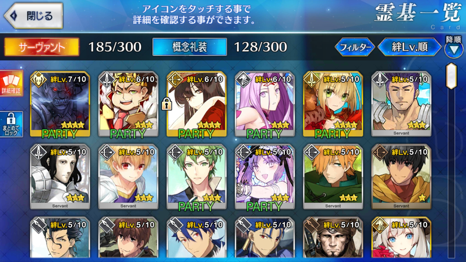Select the blonde red-eyed archer card
466x262 pixels.
(x=128, y=177)
